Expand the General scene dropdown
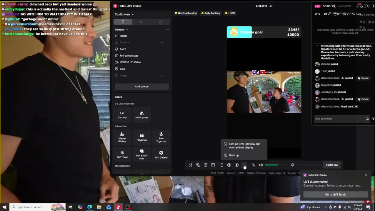Viewport: 375px width, 211px height. (121, 30)
